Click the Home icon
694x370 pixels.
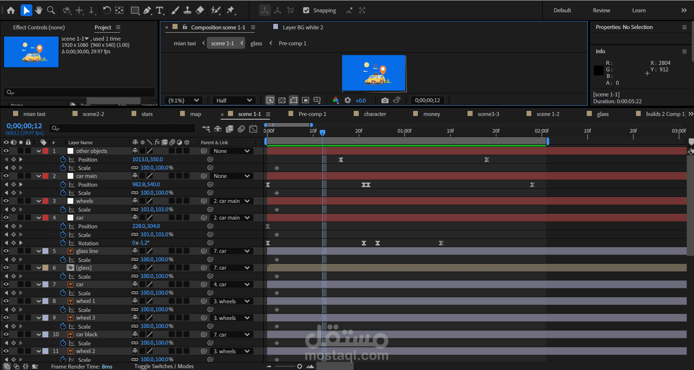coord(11,11)
